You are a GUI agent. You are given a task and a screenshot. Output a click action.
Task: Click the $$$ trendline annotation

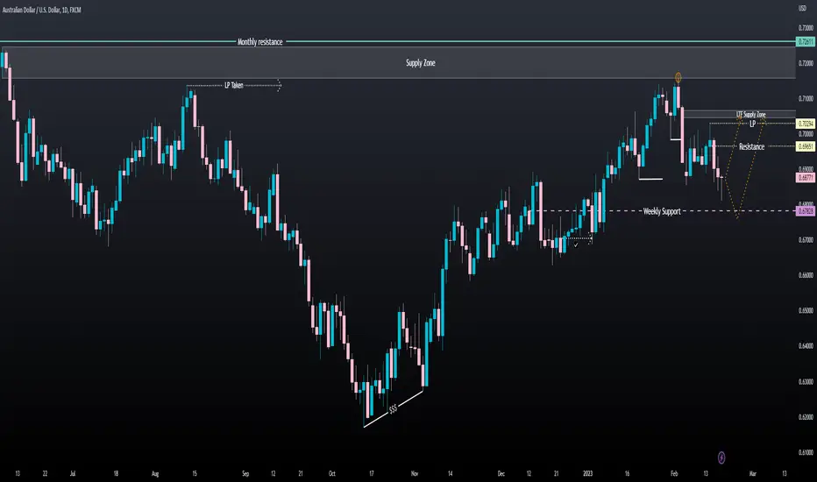coord(393,408)
